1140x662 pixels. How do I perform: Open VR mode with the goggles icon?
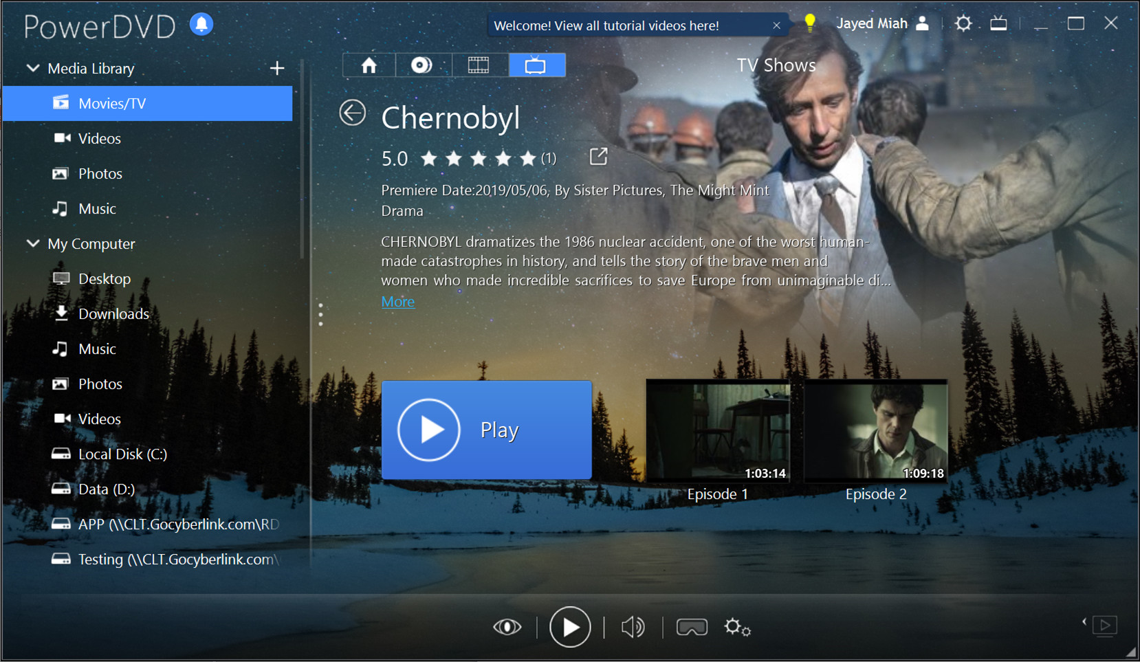[x=692, y=626]
